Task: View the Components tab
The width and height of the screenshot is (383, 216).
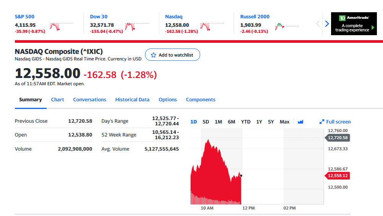Action: point(200,100)
